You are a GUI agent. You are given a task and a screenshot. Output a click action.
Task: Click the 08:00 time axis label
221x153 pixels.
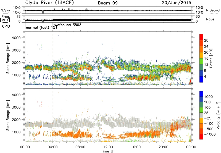pos(80,147)
